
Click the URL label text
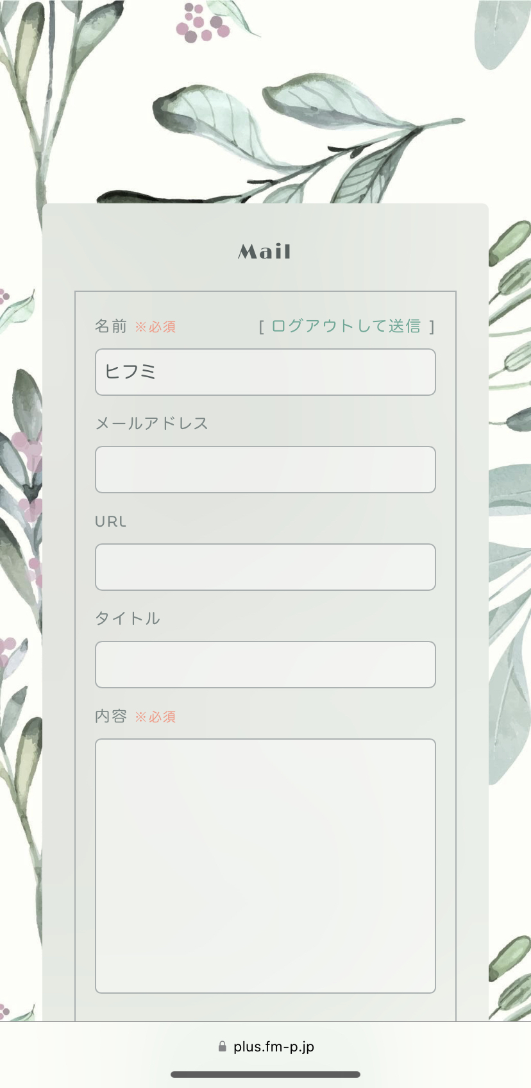click(x=110, y=522)
